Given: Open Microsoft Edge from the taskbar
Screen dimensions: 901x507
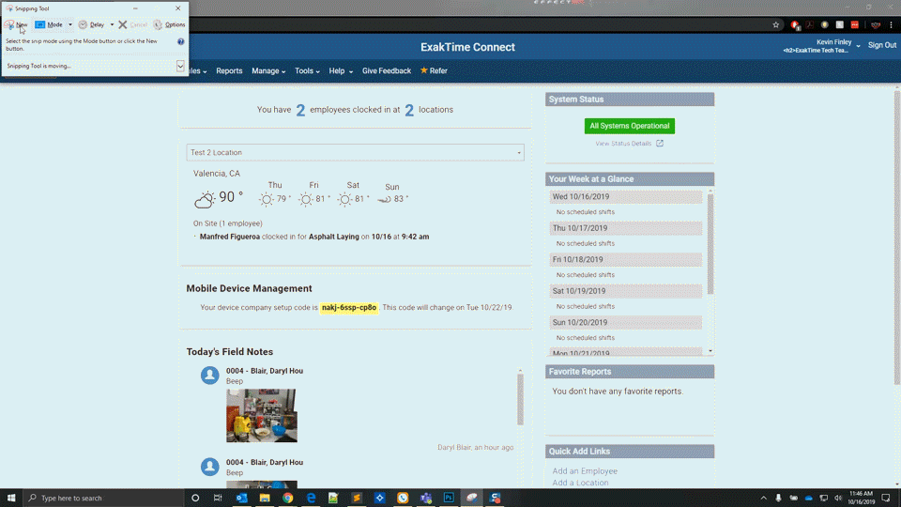Looking at the screenshot, I should (x=311, y=498).
